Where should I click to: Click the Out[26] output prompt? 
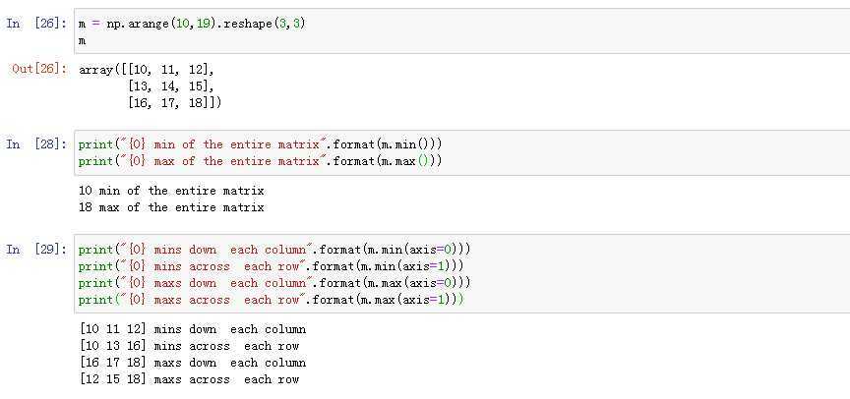pyautogui.click(x=39, y=70)
